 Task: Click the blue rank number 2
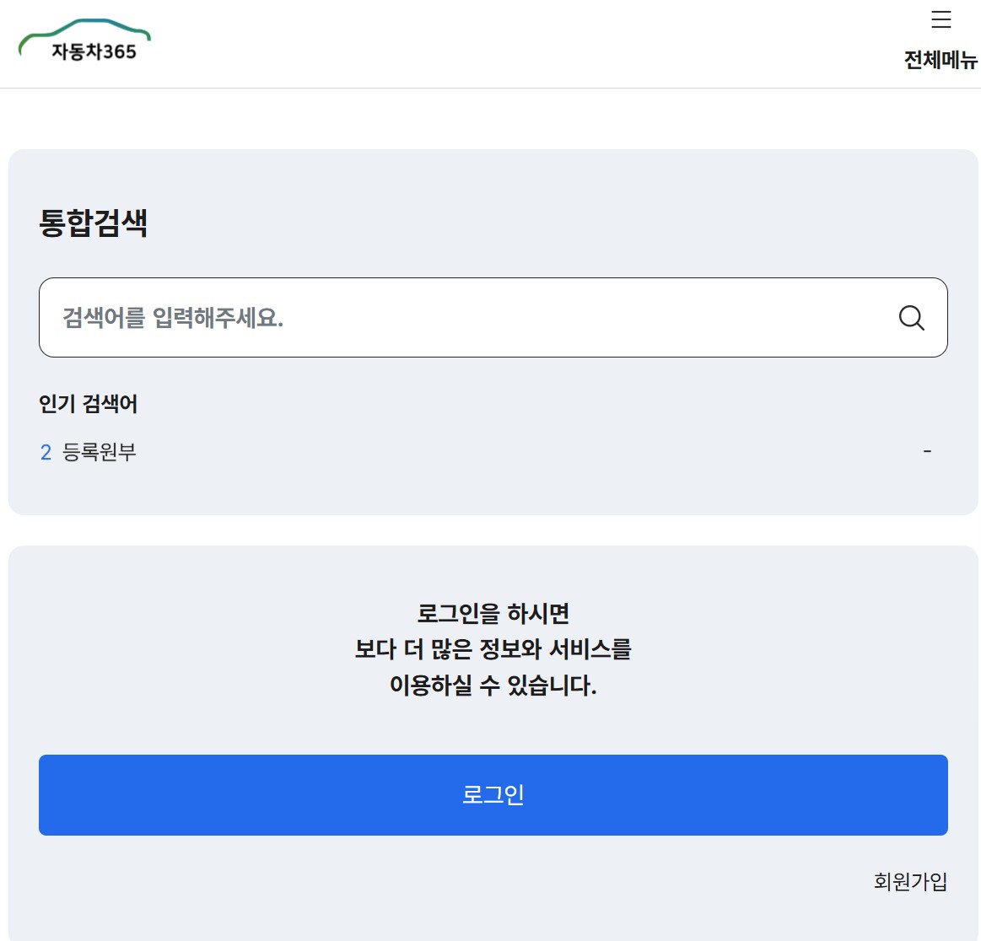tap(46, 453)
